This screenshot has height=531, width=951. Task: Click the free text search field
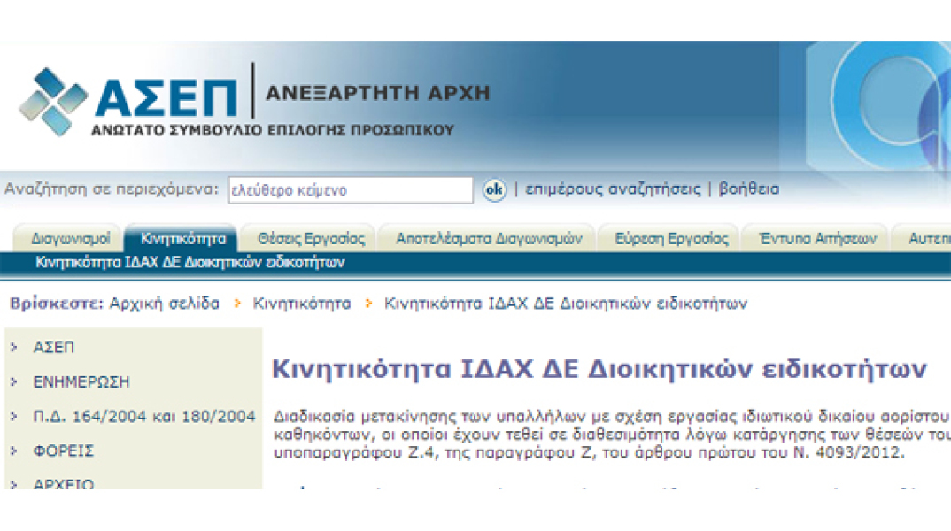click(350, 190)
